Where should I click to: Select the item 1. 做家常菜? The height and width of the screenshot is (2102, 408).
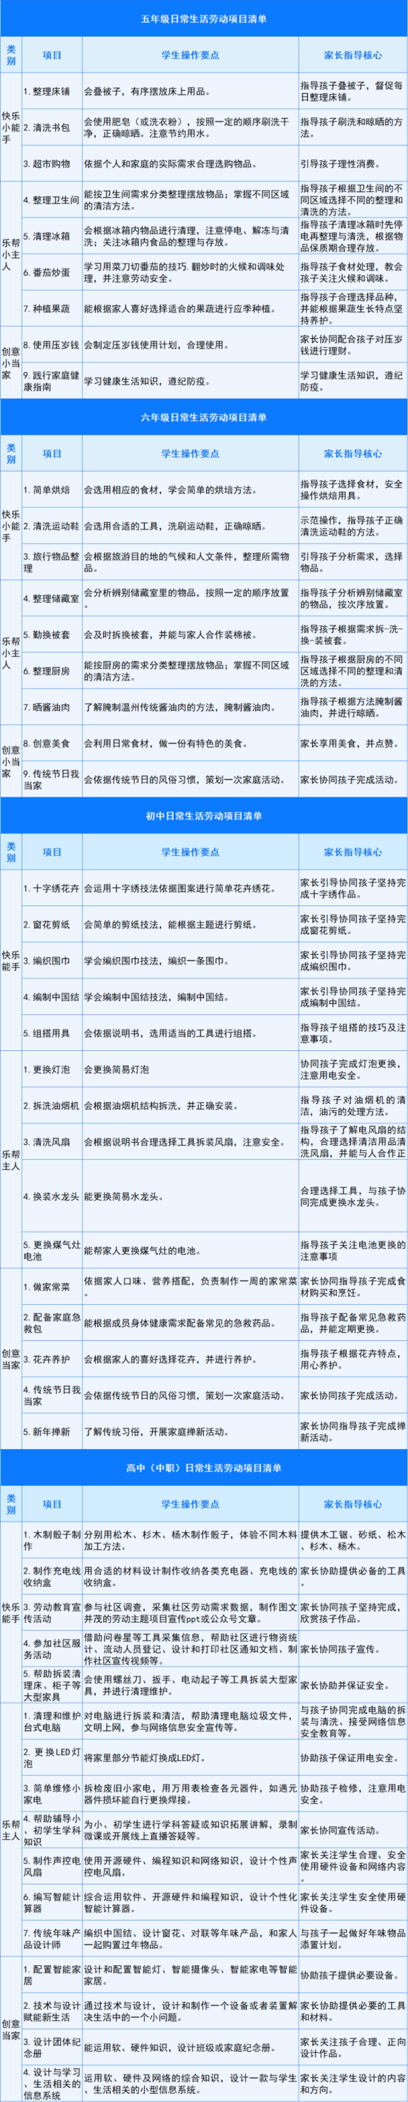[x=46, y=1286]
